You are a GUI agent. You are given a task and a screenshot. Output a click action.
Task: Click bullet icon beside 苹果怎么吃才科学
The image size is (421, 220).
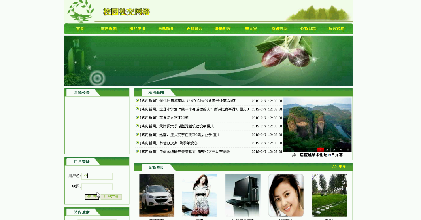coord(137,118)
